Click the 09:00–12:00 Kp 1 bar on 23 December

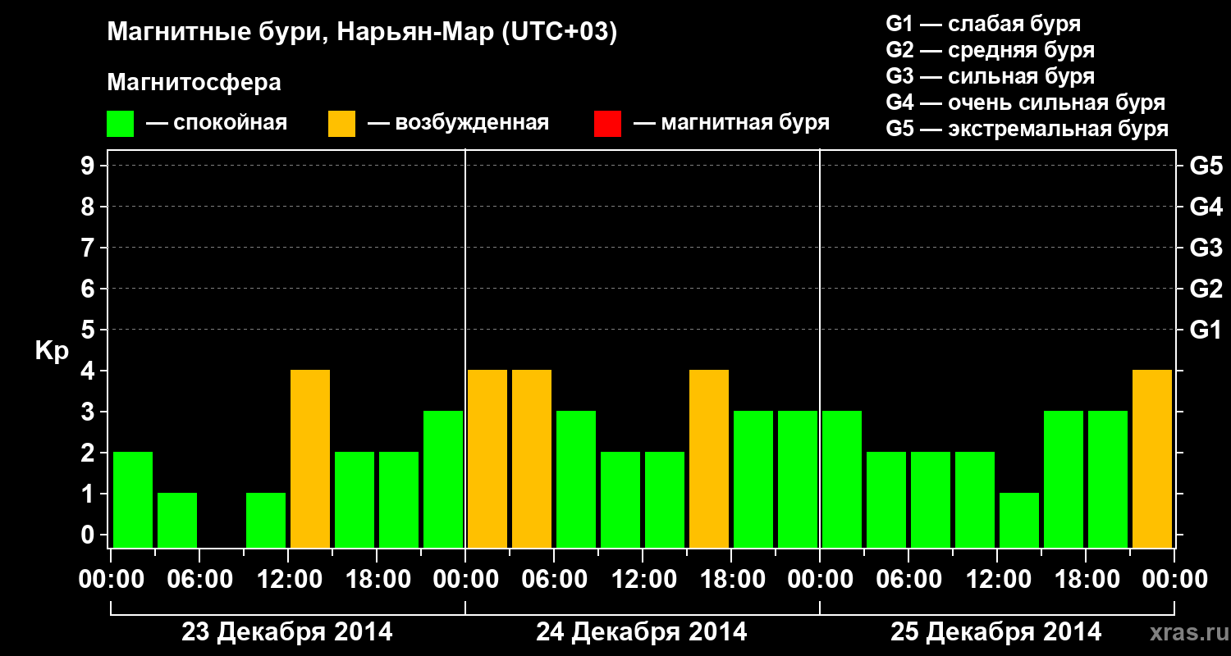(x=266, y=520)
